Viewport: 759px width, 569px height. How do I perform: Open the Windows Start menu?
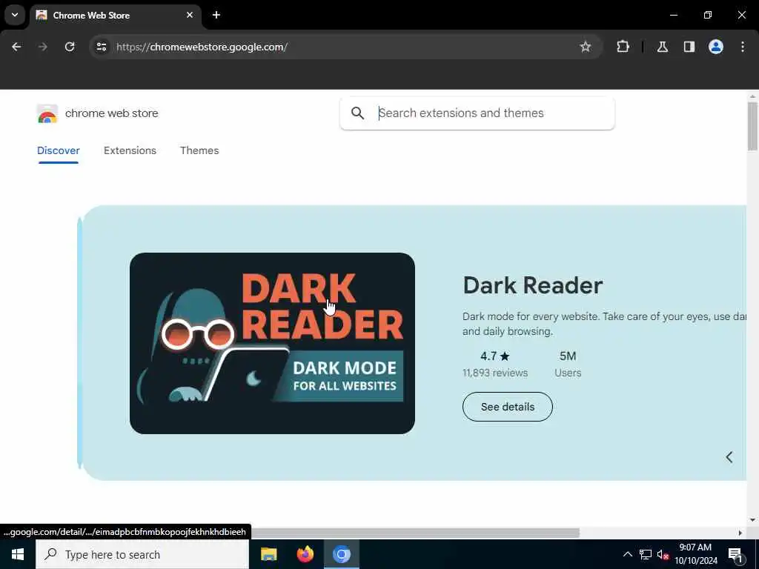18,554
